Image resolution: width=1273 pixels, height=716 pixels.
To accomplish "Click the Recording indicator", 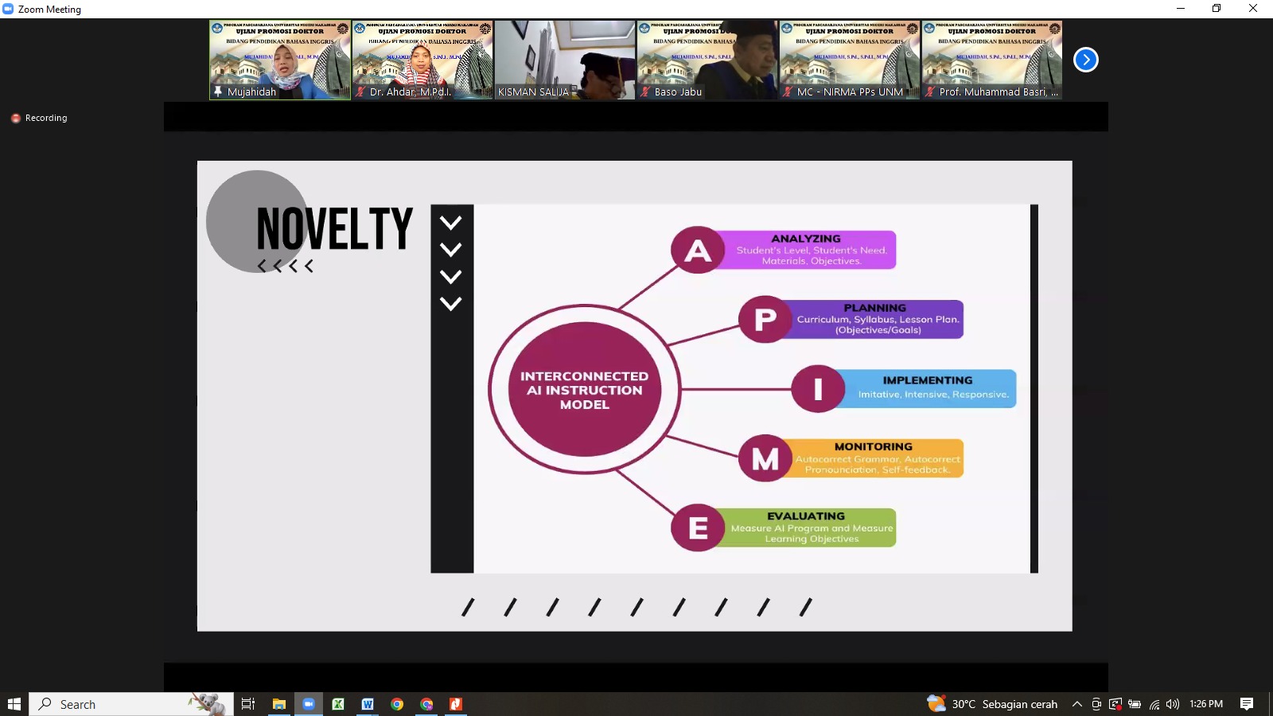I will 39,118.
